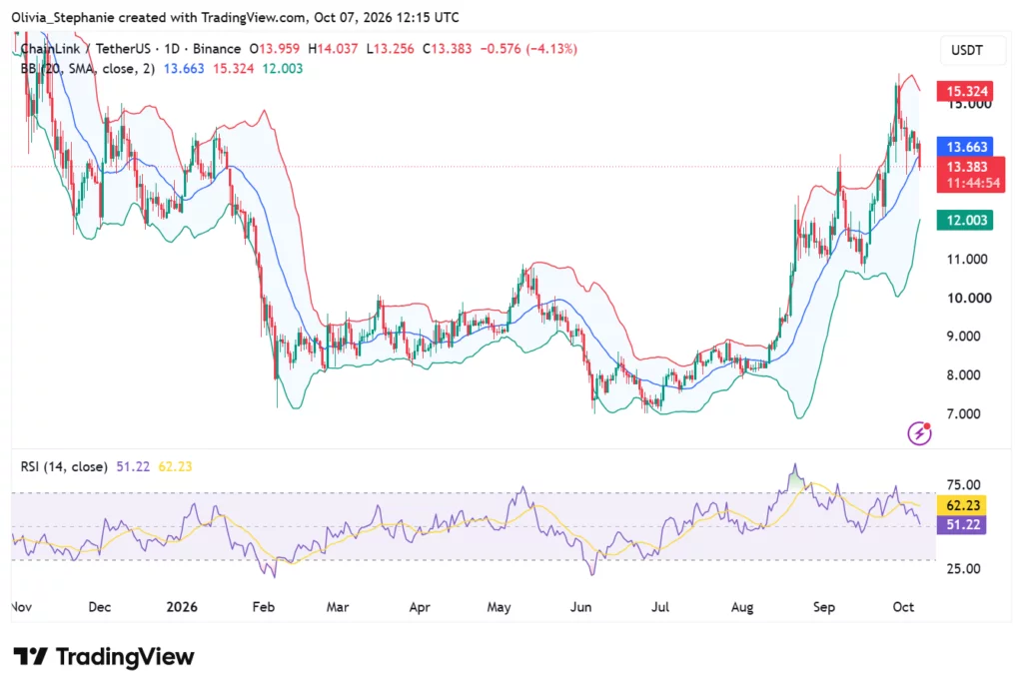Click the H14.037 high value in header
1023x691 pixels.
tap(333, 49)
